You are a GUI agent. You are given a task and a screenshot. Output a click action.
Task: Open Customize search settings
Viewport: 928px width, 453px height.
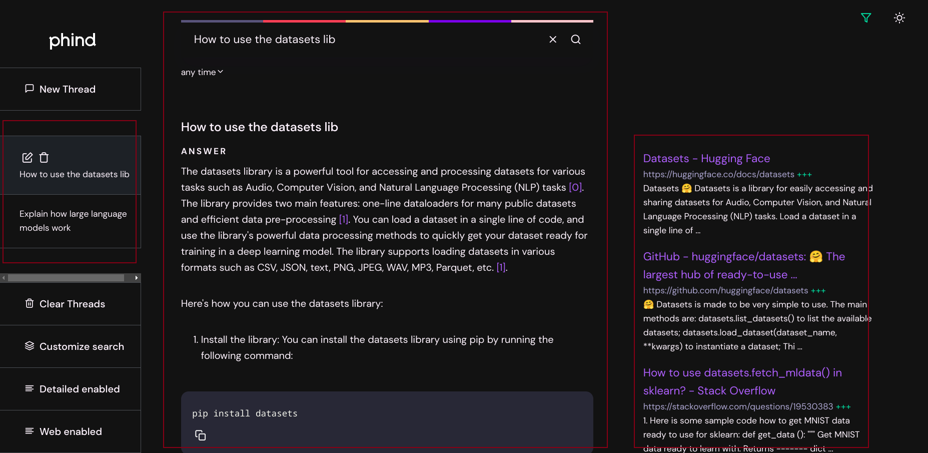[x=70, y=346]
